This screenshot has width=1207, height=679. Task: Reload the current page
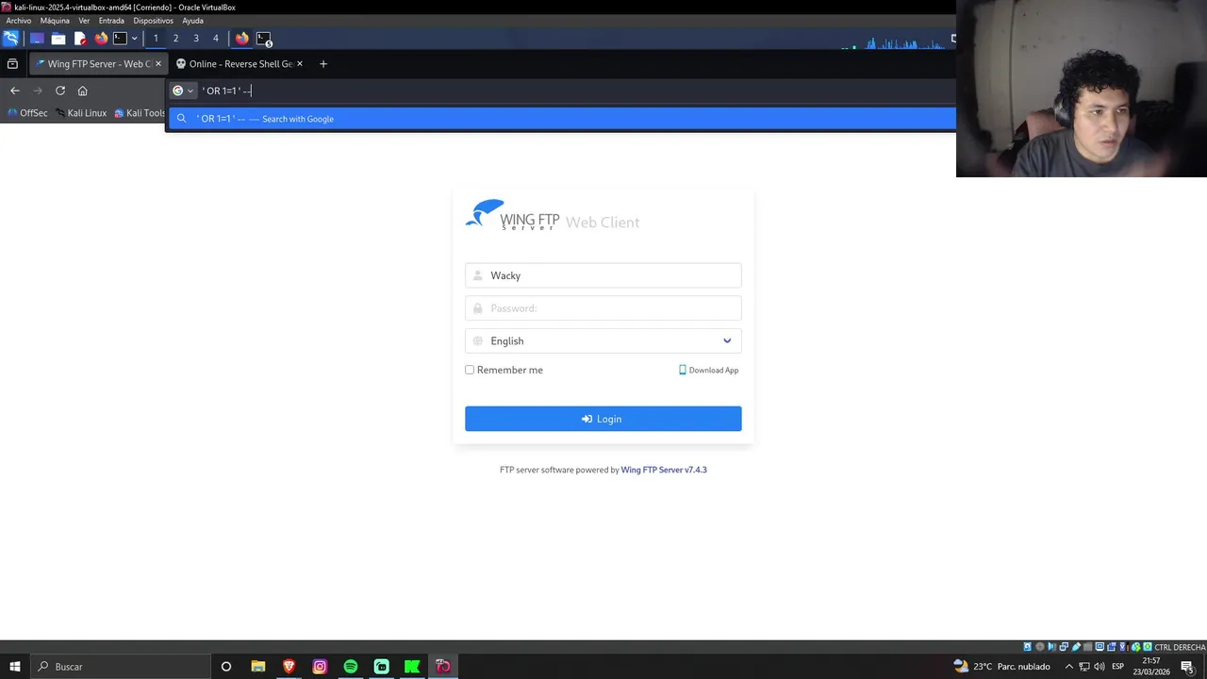tap(60, 91)
